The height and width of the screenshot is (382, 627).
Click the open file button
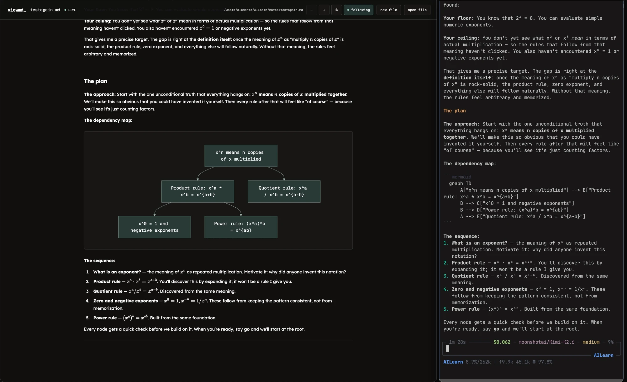[x=417, y=10]
